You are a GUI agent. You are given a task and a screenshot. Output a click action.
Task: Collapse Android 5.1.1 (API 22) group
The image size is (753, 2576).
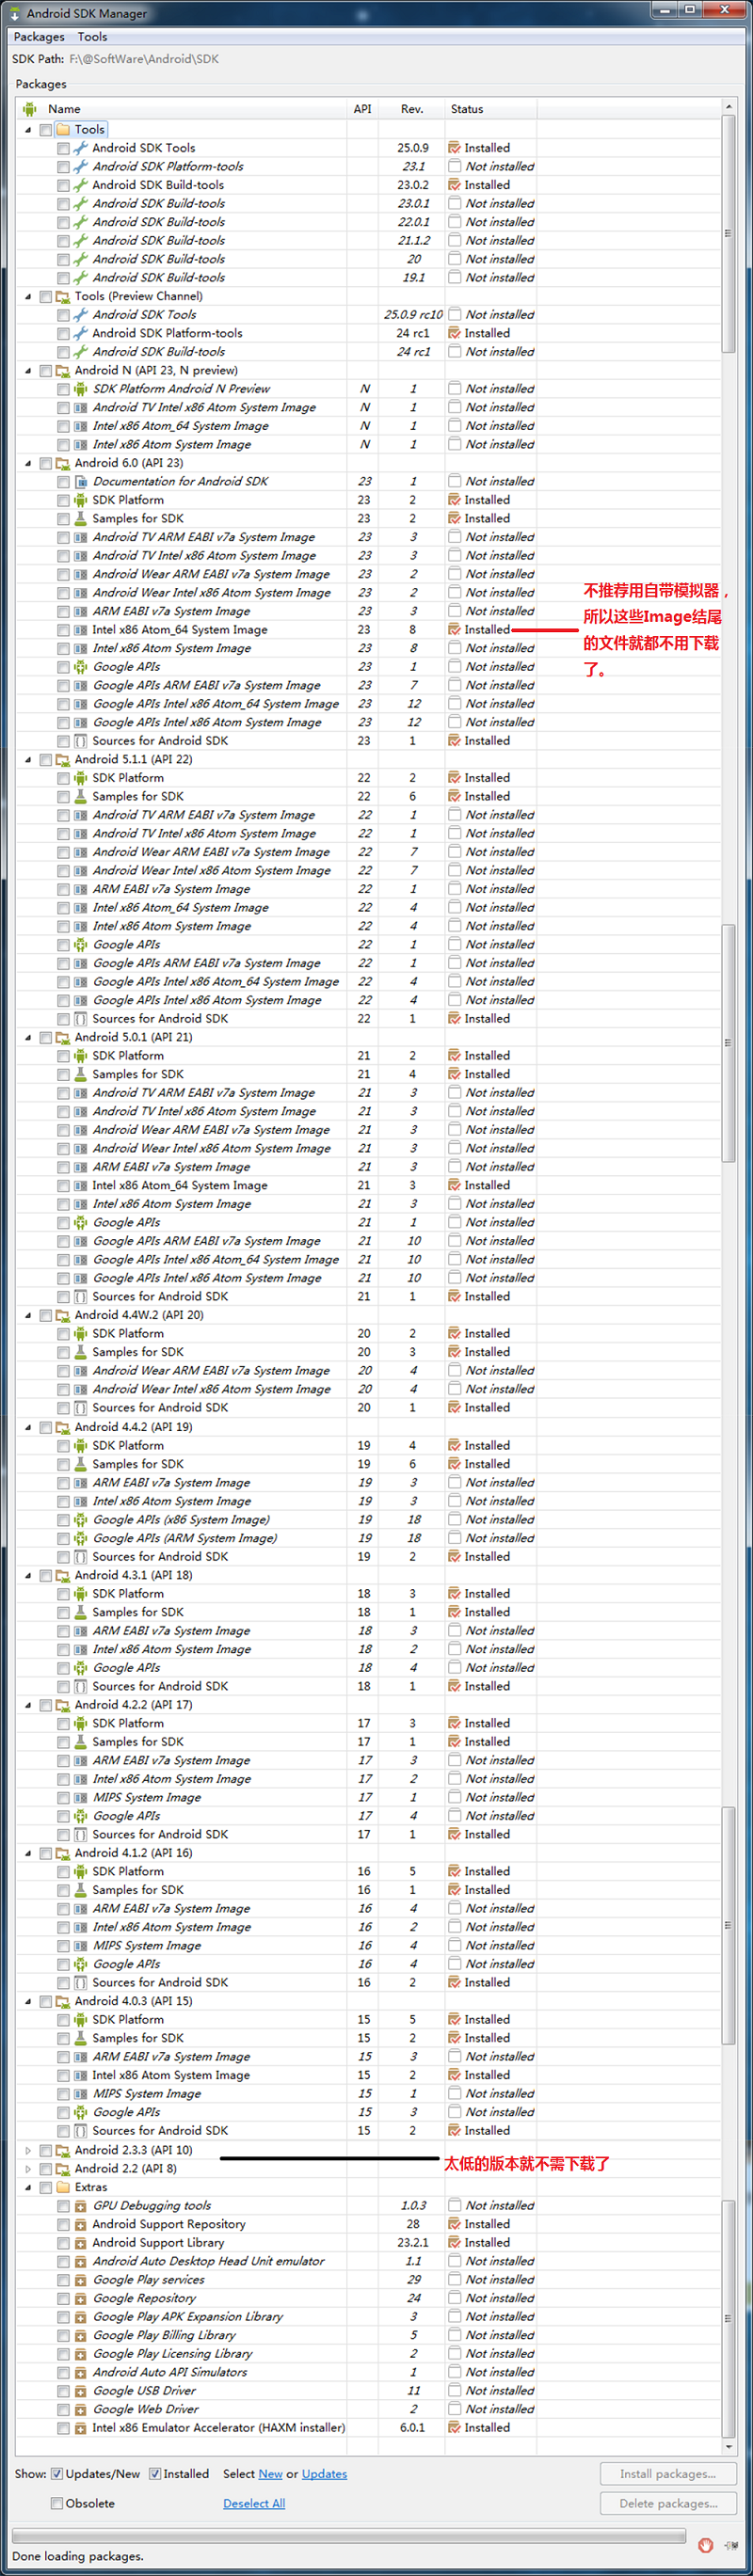click(x=28, y=759)
